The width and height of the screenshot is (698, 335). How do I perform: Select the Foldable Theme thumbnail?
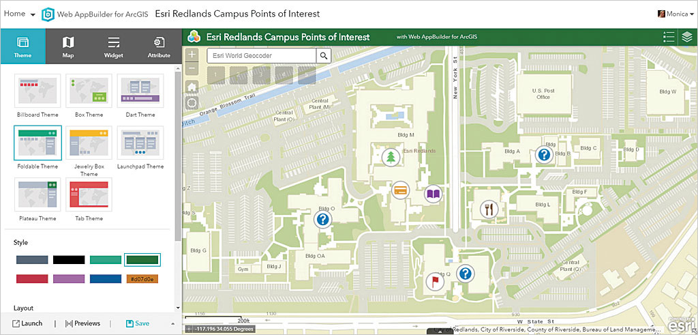(x=38, y=143)
